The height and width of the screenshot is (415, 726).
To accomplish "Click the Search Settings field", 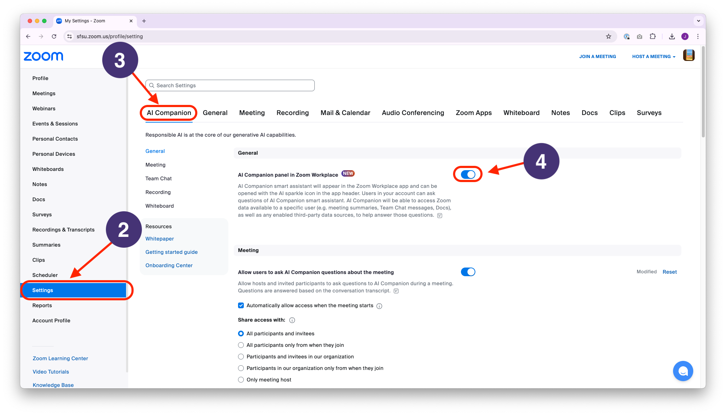I will 230,85.
